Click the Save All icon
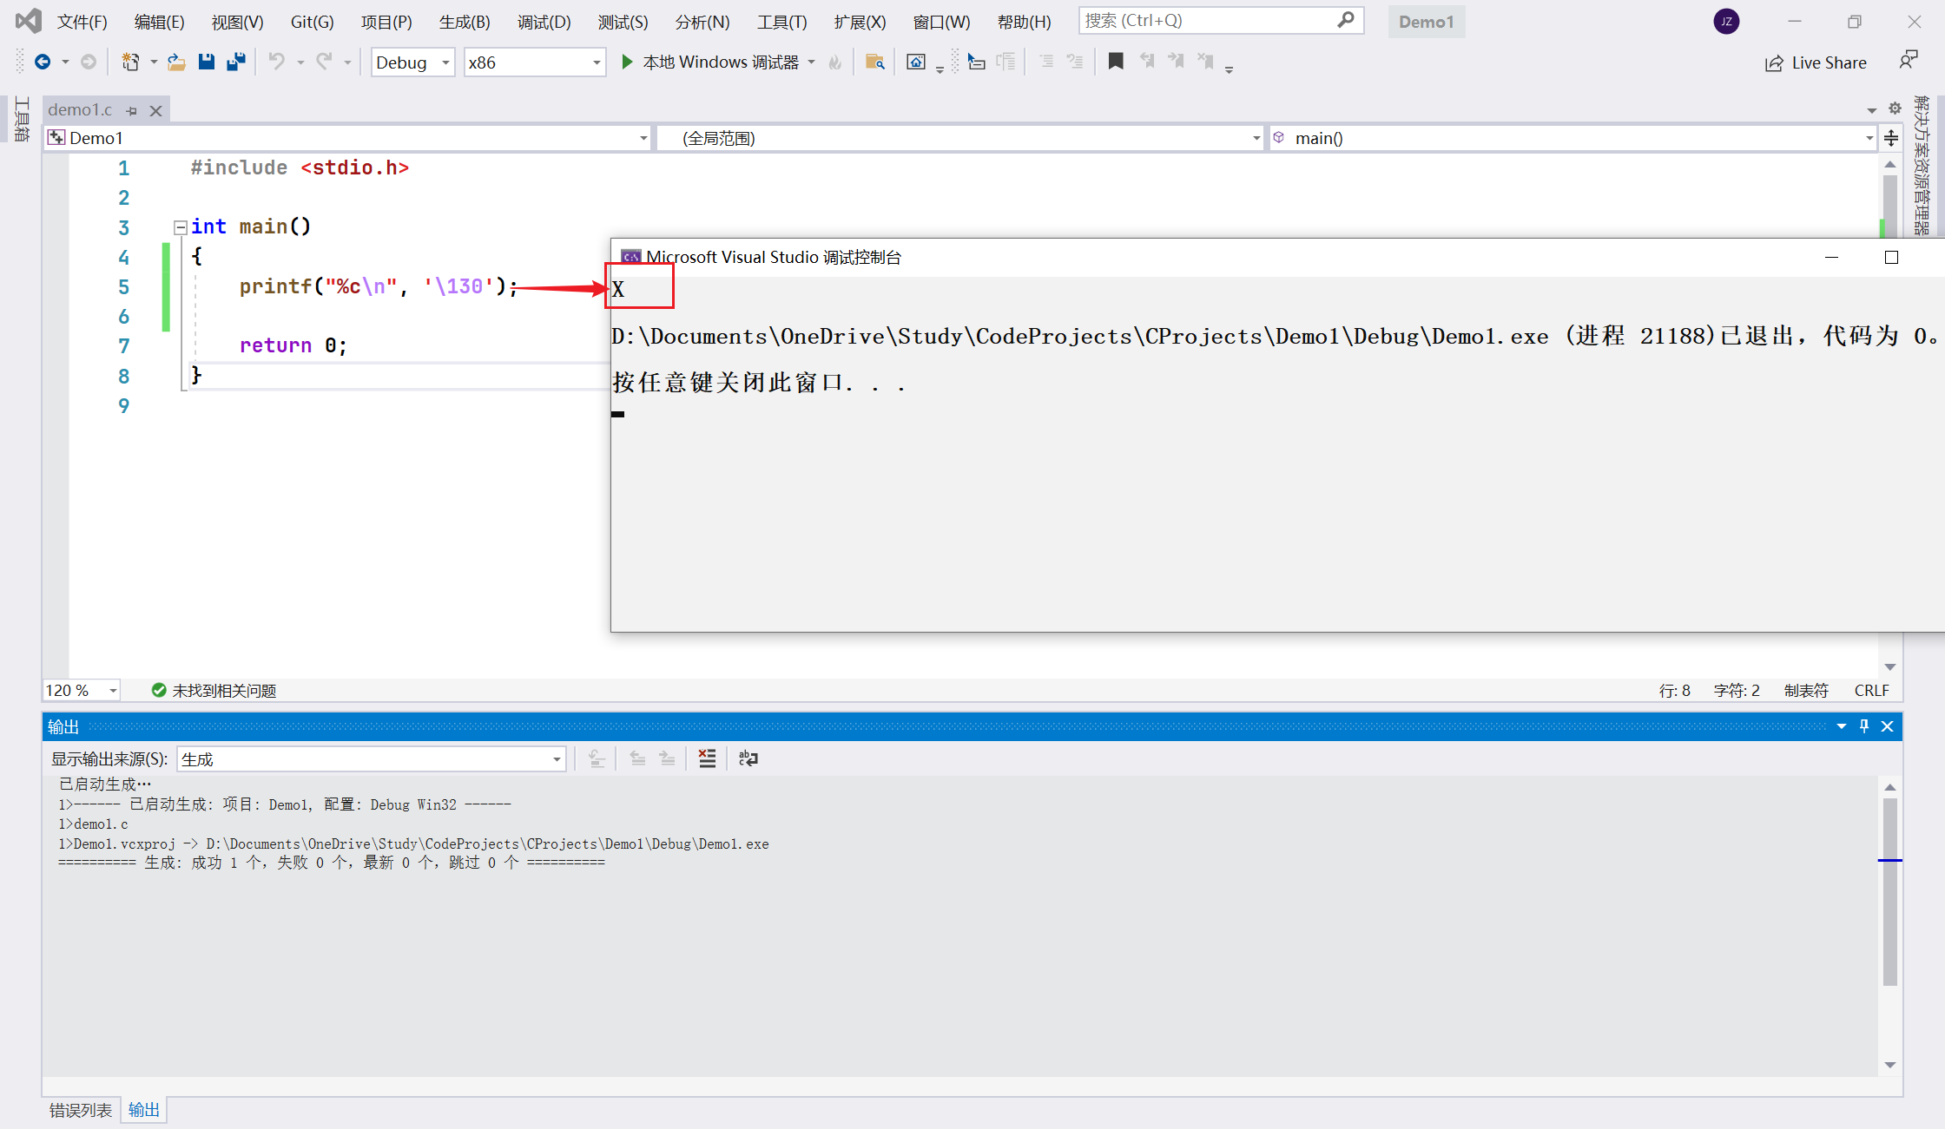The height and width of the screenshot is (1129, 1945). (x=236, y=62)
